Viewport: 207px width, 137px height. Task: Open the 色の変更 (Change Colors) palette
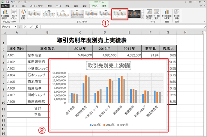click(24, 14)
